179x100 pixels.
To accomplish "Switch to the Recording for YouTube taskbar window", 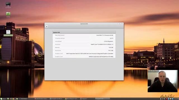I will coord(72,99).
